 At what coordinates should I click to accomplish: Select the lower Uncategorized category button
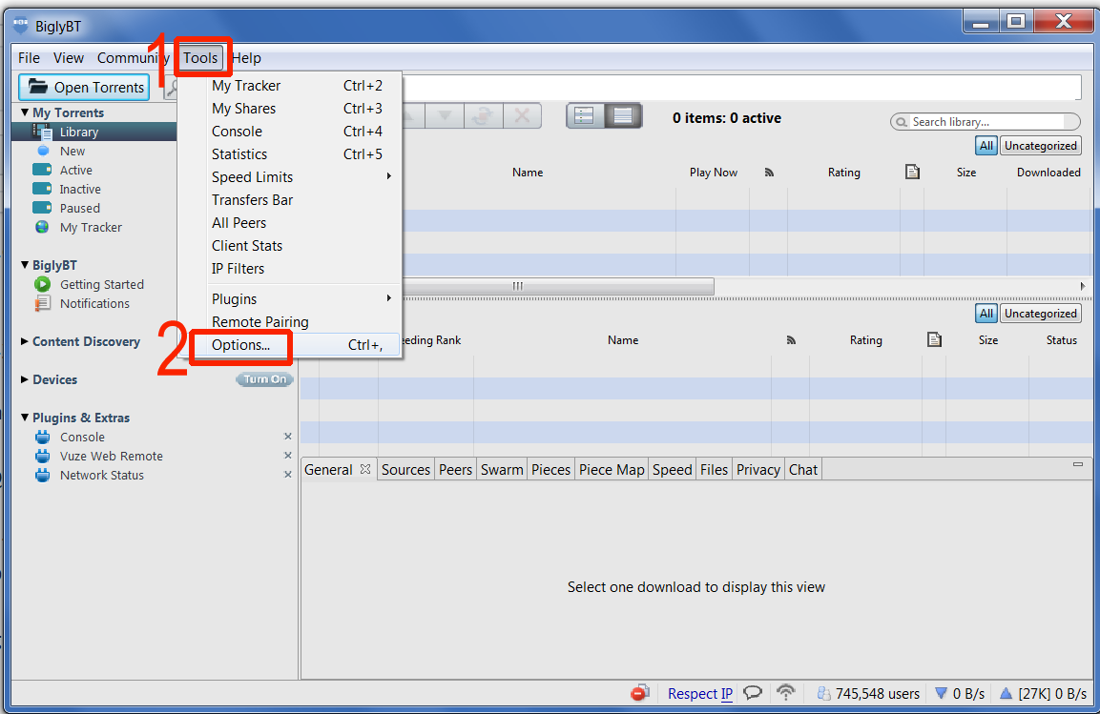(x=1040, y=314)
